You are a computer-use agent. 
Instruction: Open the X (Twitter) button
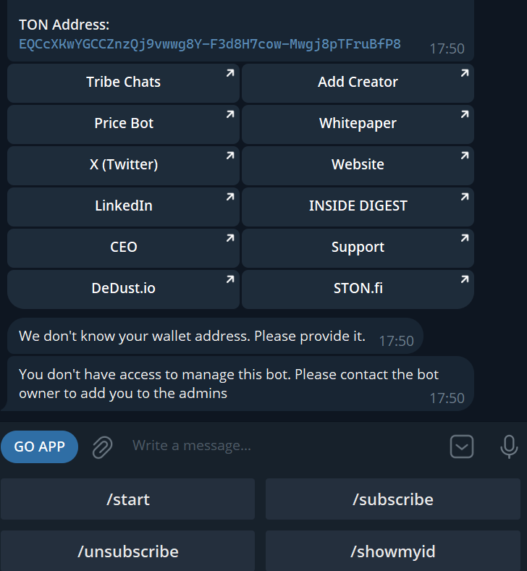click(x=123, y=165)
